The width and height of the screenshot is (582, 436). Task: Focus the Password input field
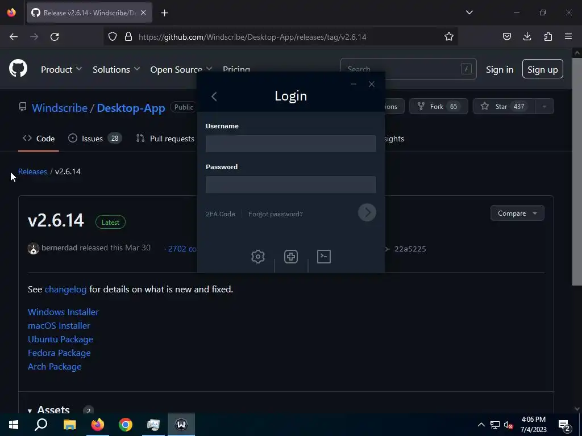pos(290,185)
